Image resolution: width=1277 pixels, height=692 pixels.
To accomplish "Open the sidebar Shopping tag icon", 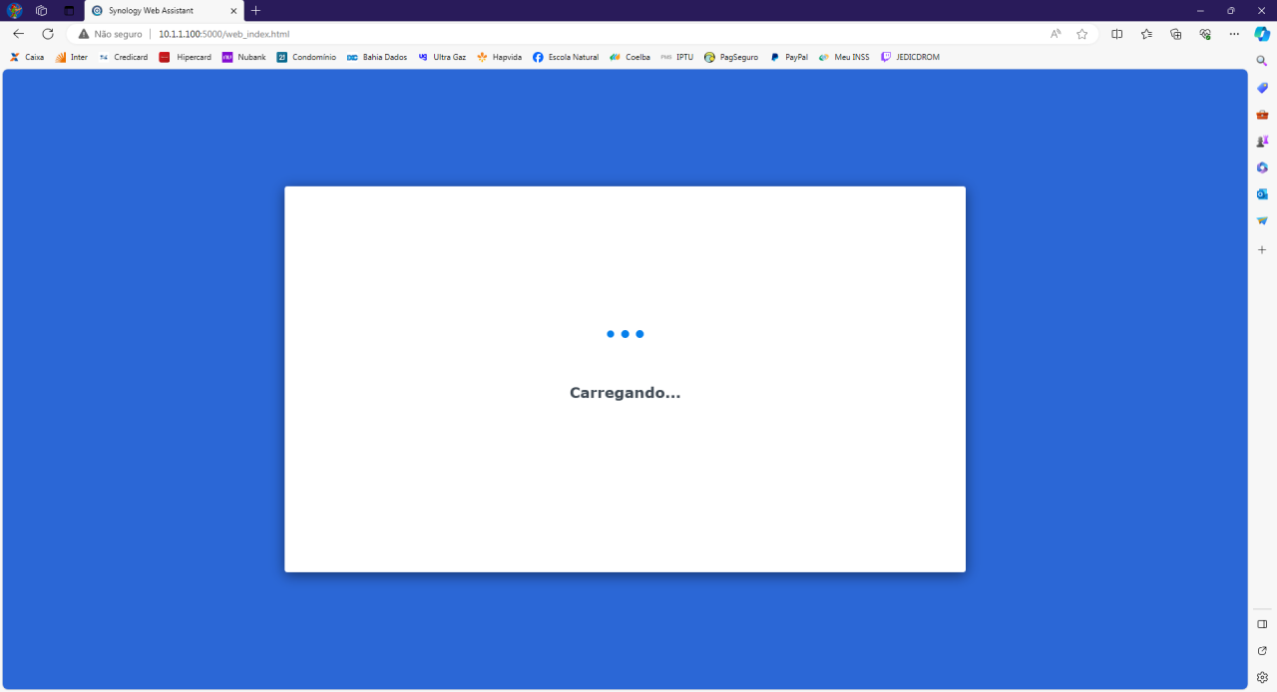I will pos(1262,88).
